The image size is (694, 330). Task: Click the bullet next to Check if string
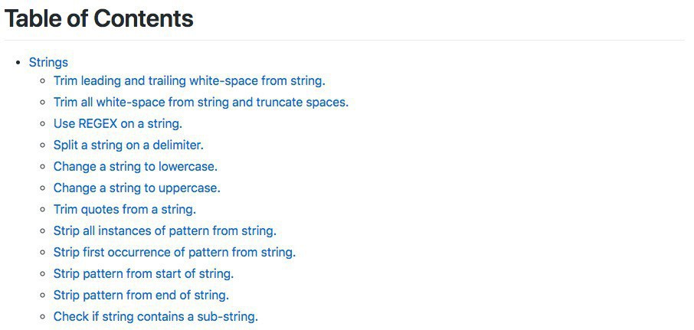43,316
